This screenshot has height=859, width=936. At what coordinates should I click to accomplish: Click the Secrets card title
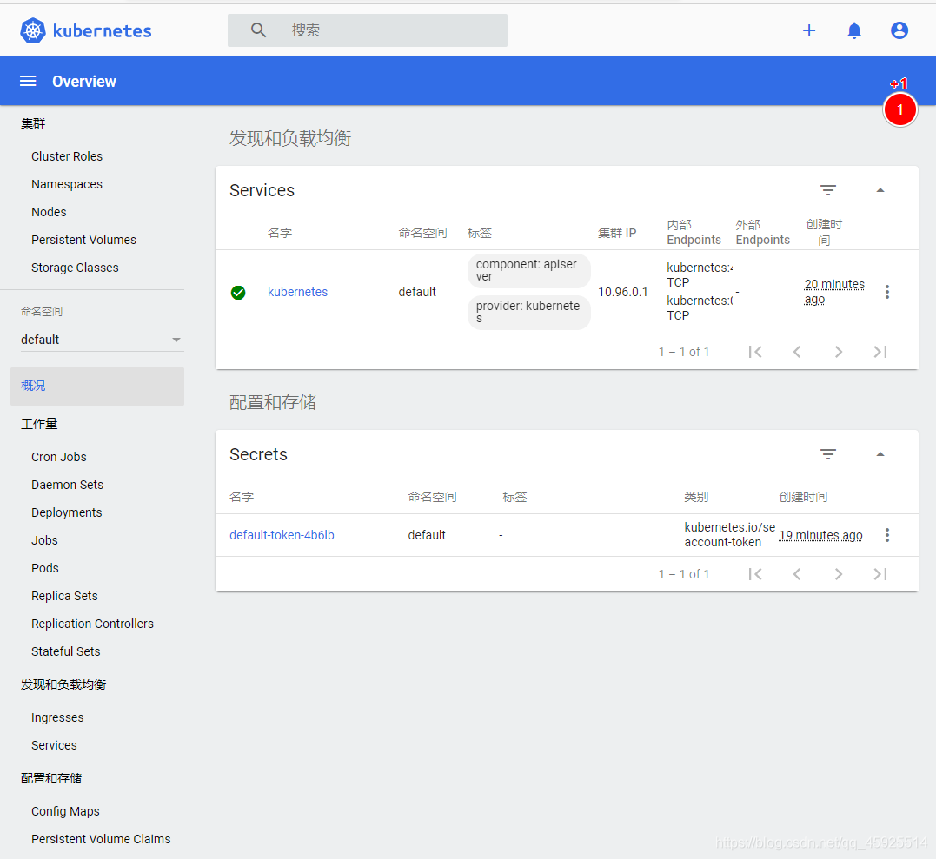[258, 454]
